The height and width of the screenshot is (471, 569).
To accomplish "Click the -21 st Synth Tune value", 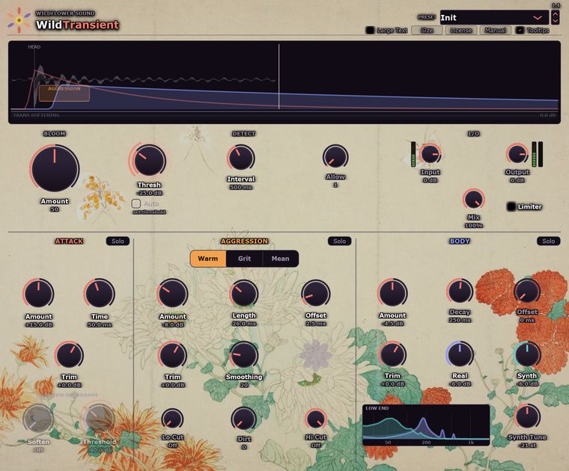I will [x=527, y=446].
